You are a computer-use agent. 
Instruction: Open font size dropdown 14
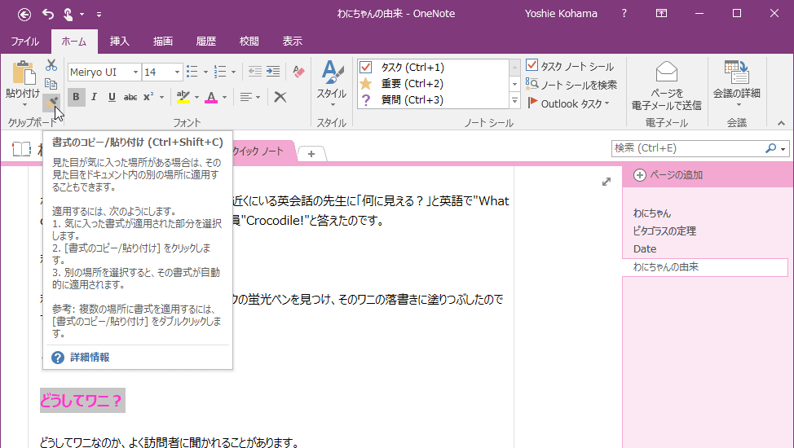point(177,72)
